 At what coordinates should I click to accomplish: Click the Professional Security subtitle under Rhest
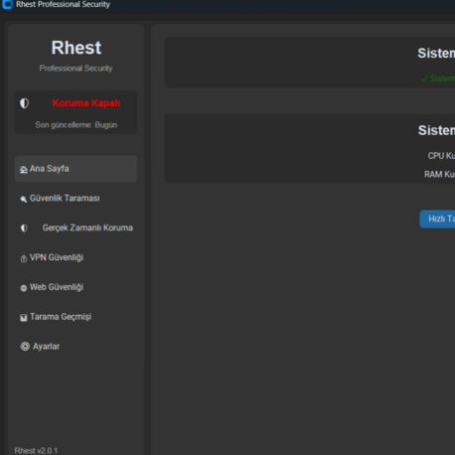pos(76,69)
